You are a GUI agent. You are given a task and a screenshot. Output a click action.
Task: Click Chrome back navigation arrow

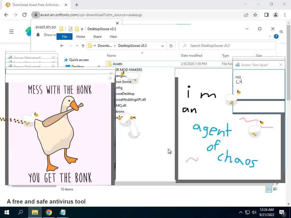[x=6, y=15]
